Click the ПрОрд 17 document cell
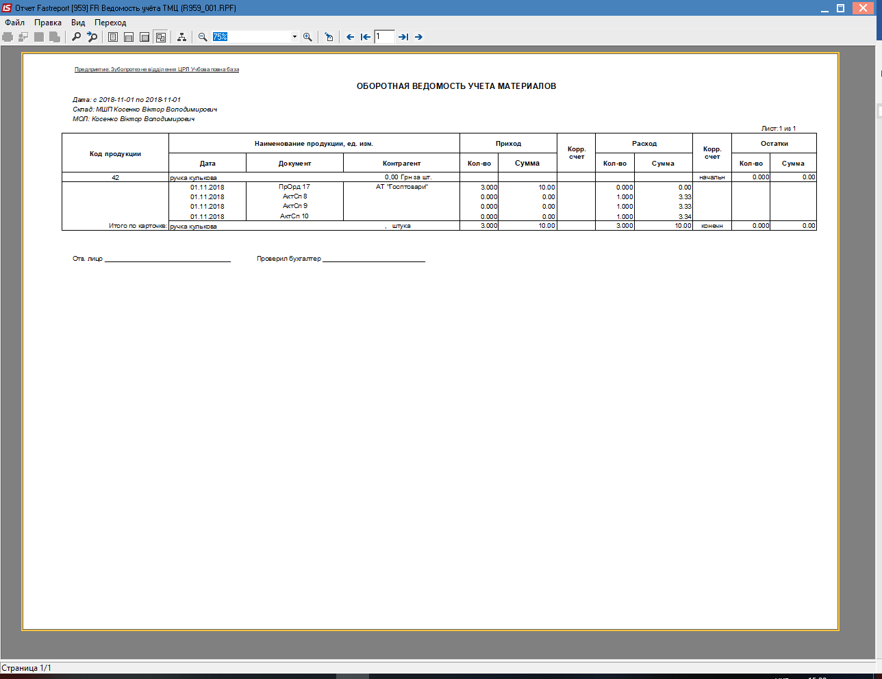 pos(294,187)
